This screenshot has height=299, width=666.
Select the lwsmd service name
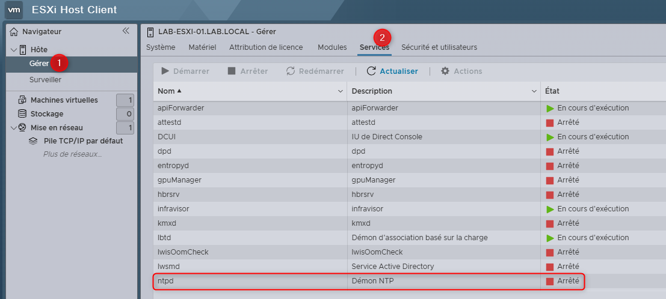[x=169, y=267]
